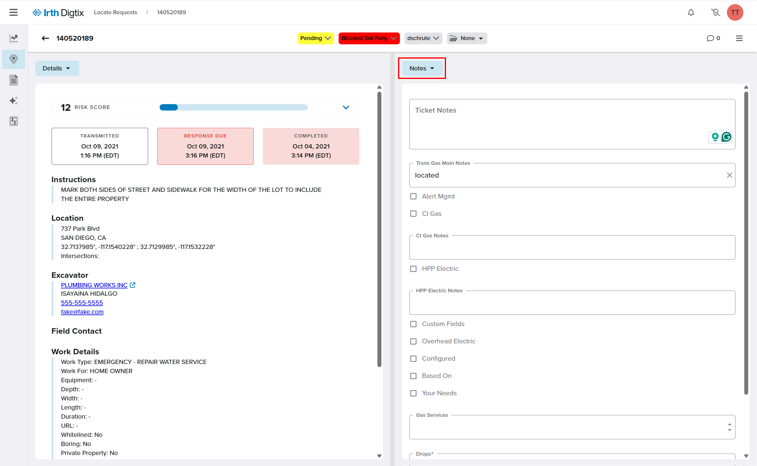The image size is (757, 466).
Task: Clear the Trans Gas Main Notes field
Action: click(729, 175)
